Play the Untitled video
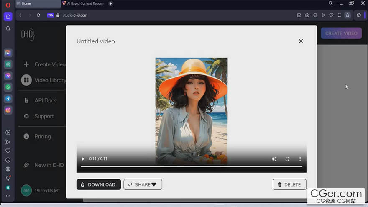Viewport: 368px width, 207px height. [83, 159]
